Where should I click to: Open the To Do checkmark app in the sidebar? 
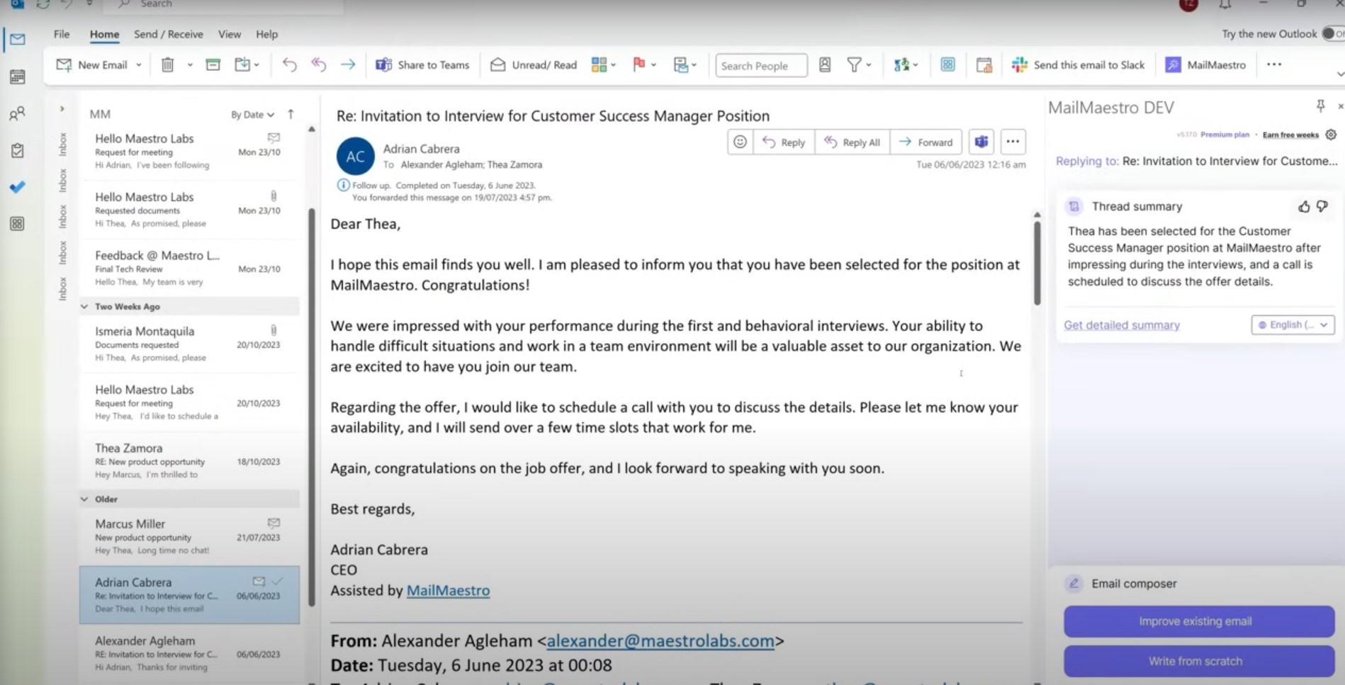click(x=18, y=187)
